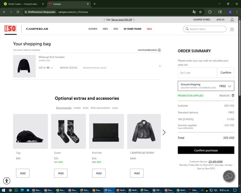Confirm the zip code
The width and height of the screenshot is (241, 193).
(226, 72)
